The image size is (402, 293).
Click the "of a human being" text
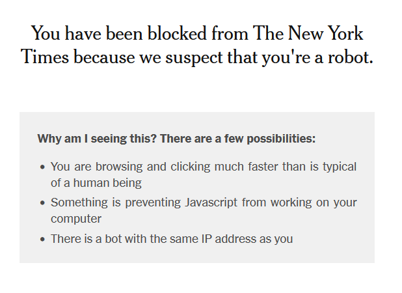tap(96, 183)
